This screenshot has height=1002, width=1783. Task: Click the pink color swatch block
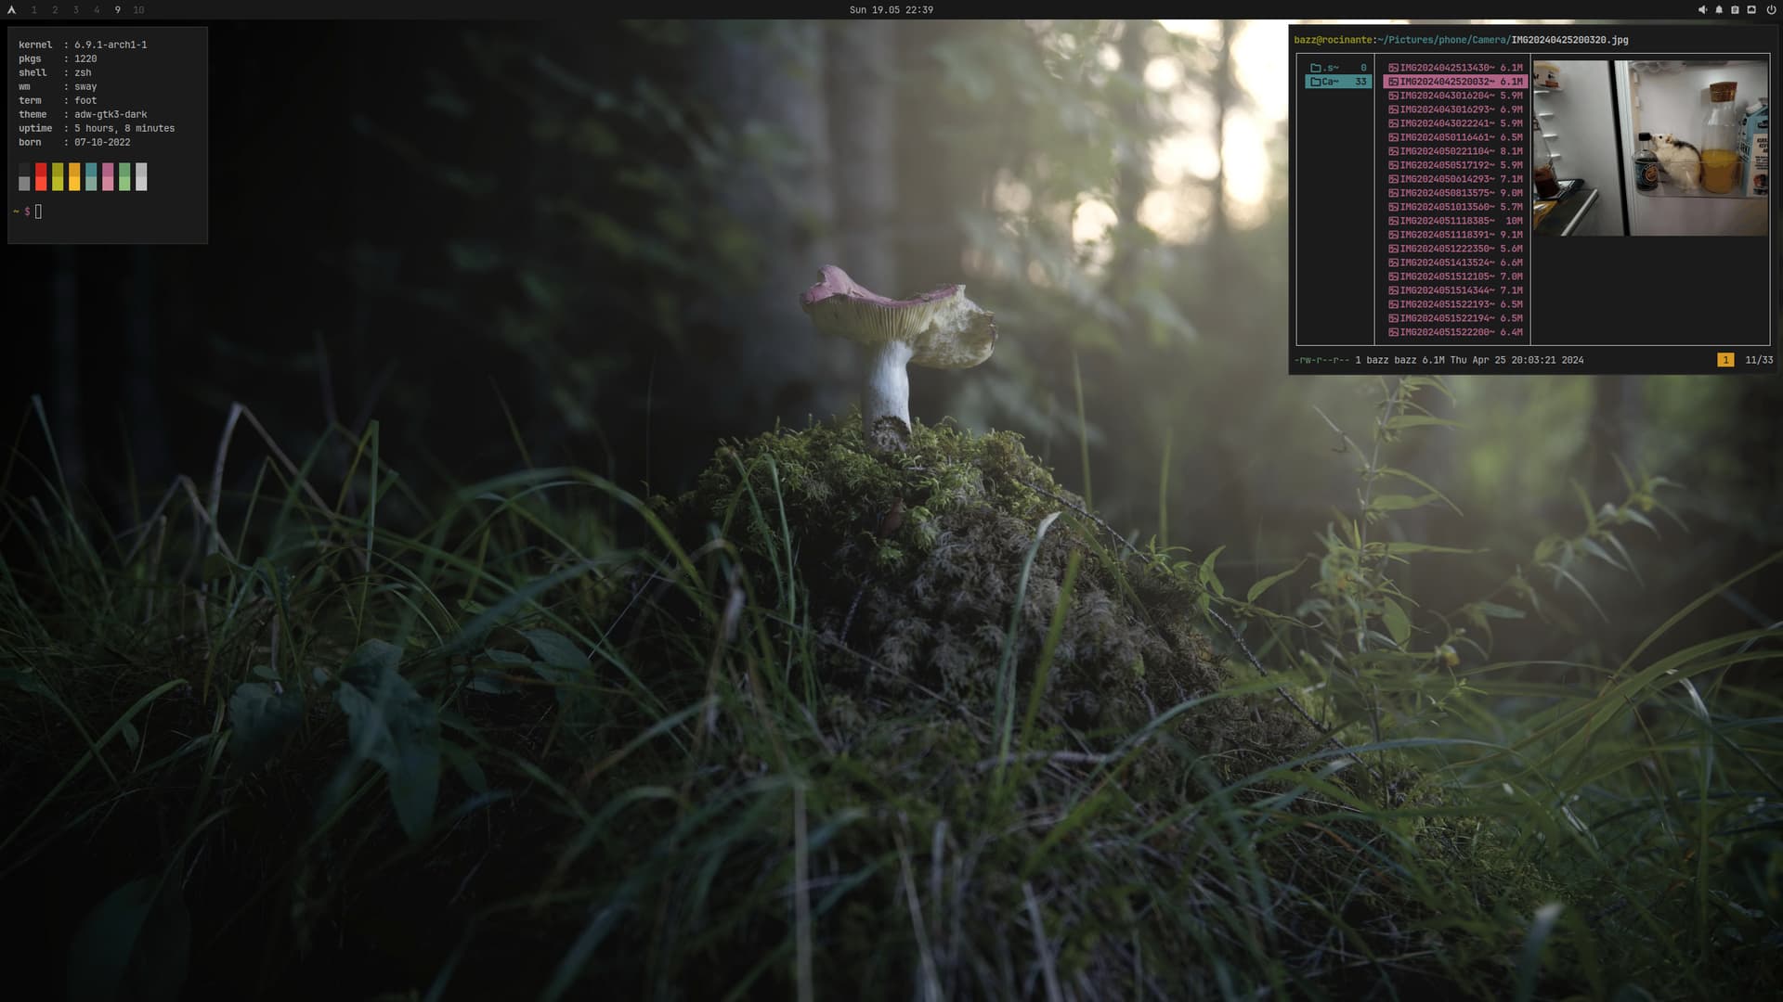pos(108,176)
